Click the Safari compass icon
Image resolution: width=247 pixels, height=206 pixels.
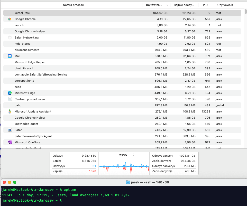coord(10,130)
